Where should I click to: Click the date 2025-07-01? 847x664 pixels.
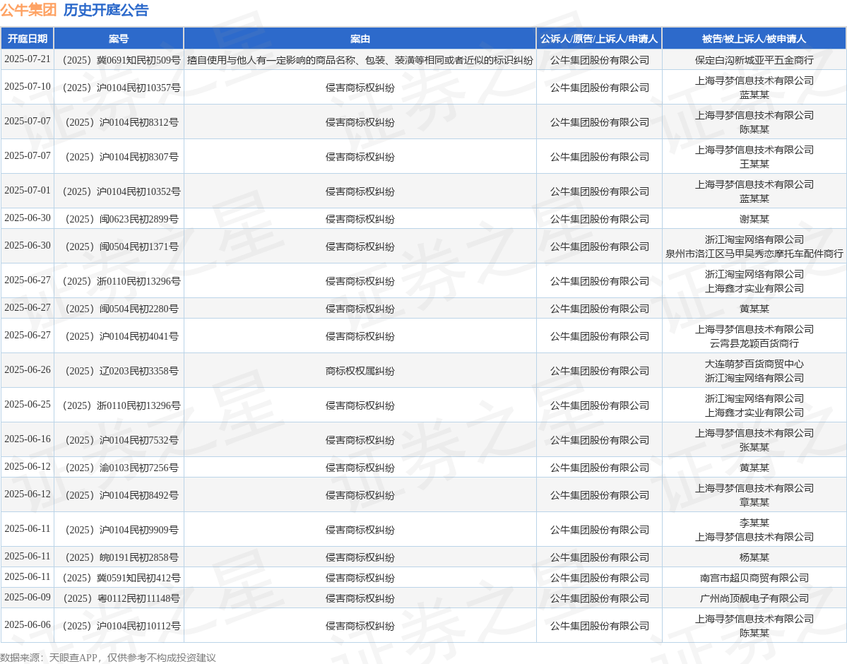pyautogui.click(x=28, y=190)
